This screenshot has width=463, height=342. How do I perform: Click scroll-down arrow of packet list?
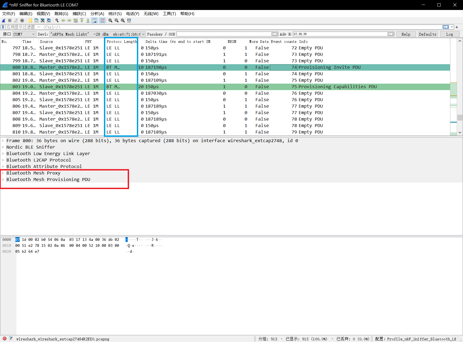460,132
